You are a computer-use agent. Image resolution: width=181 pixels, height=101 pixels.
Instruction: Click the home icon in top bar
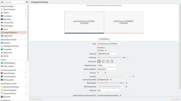click(2, 2)
